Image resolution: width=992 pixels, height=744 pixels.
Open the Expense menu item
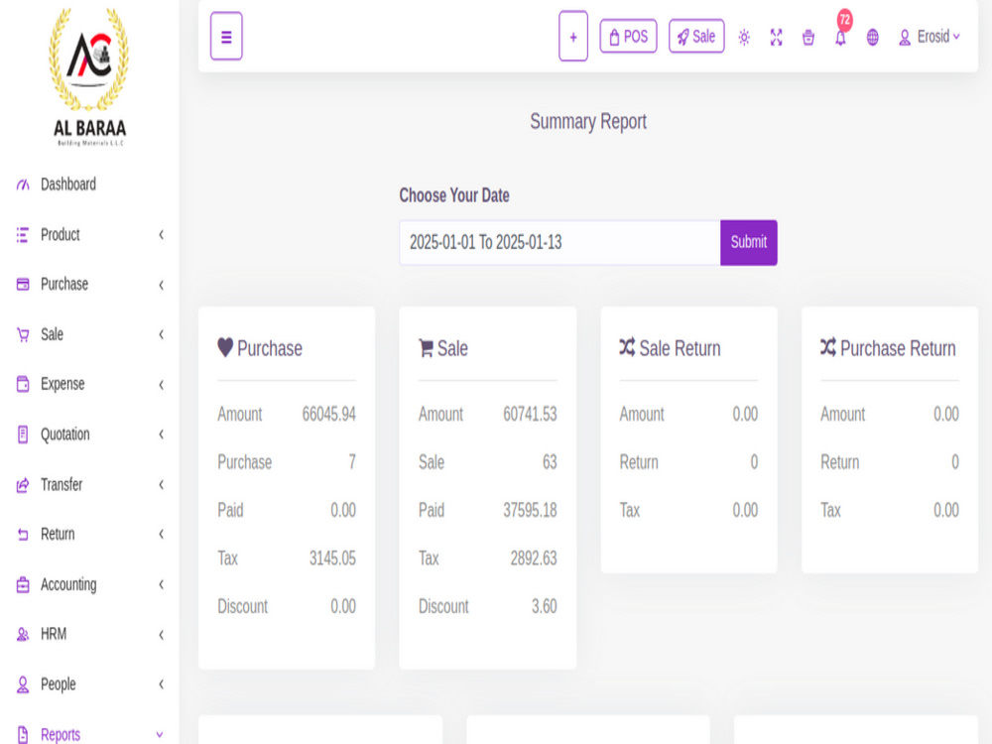62,384
